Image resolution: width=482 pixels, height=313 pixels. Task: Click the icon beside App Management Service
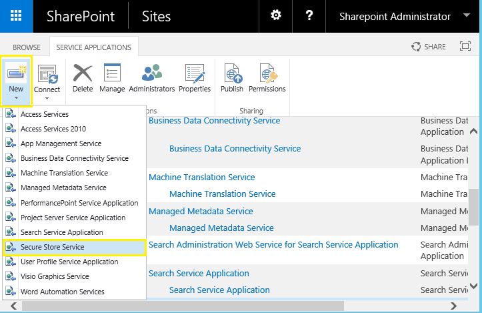[11, 143]
